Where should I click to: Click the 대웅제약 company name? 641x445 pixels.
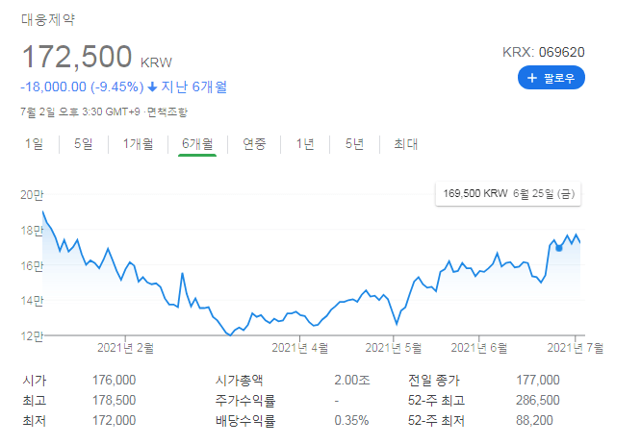point(48,19)
